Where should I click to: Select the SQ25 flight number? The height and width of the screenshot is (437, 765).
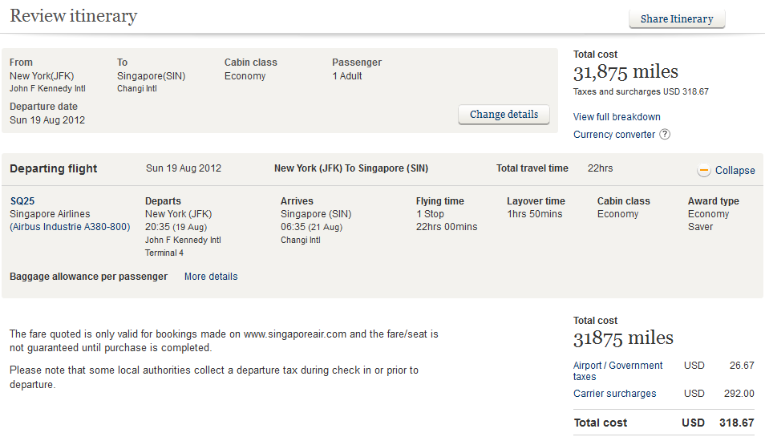(x=22, y=201)
